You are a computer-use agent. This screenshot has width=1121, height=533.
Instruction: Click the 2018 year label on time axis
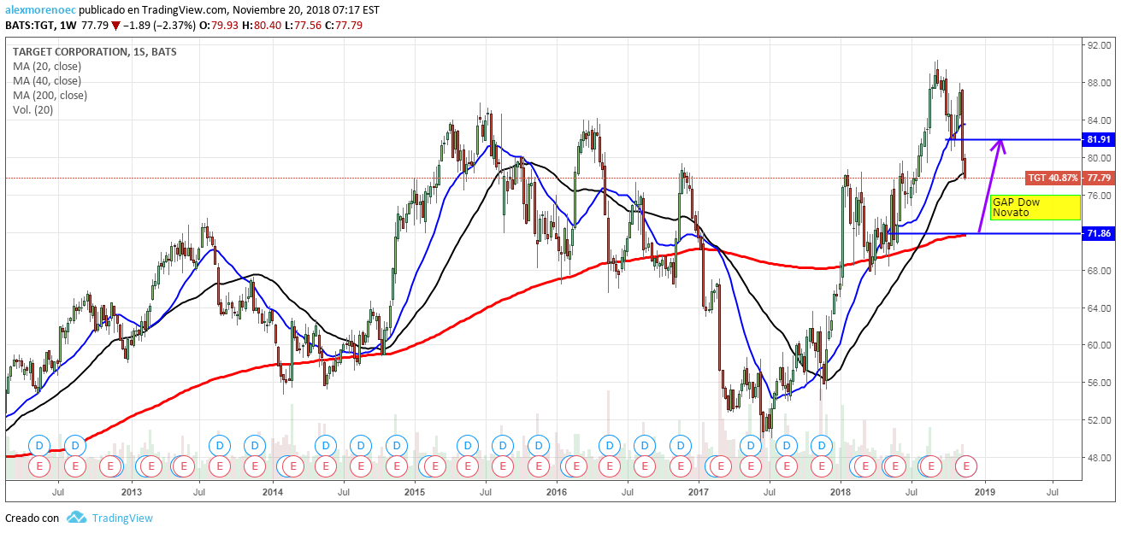coord(841,491)
